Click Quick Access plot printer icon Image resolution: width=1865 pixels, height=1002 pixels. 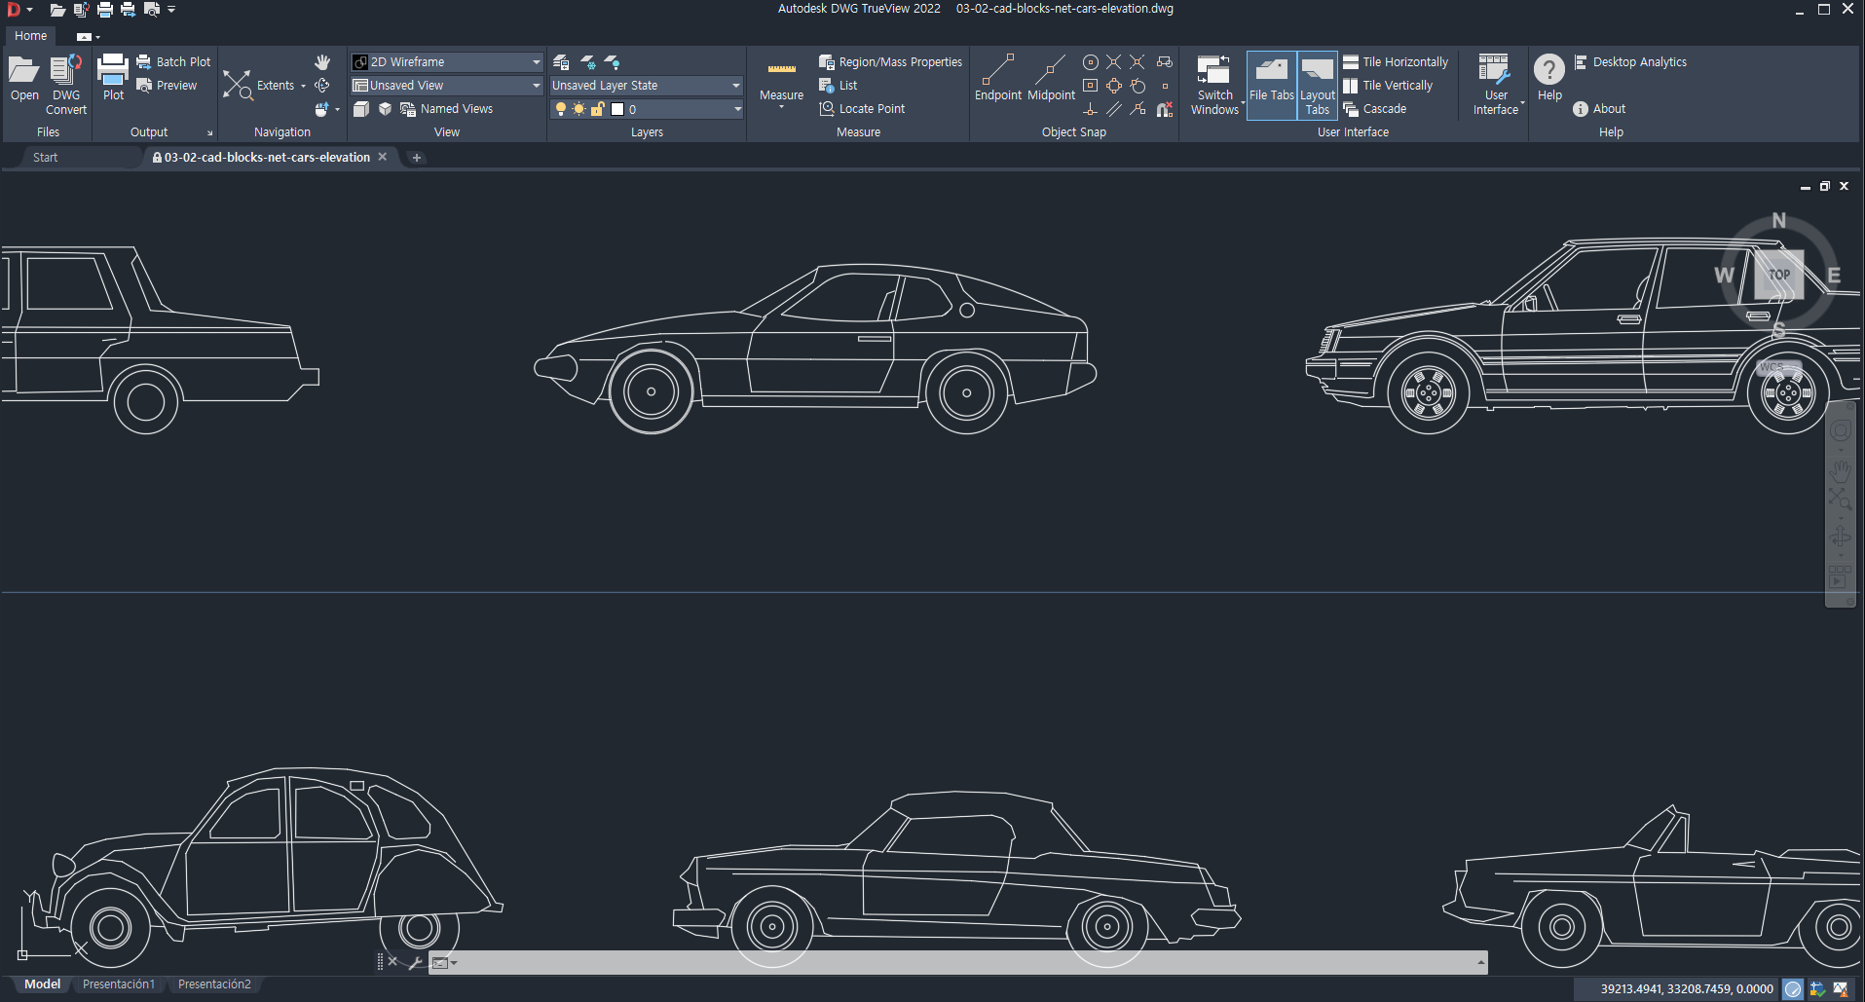(x=104, y=9)
